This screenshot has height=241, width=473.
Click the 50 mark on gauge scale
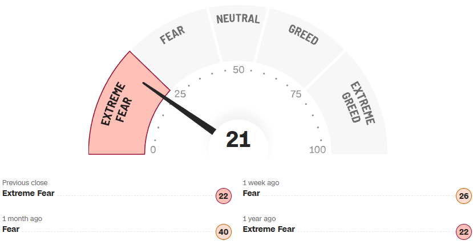[x=238, y=70]
